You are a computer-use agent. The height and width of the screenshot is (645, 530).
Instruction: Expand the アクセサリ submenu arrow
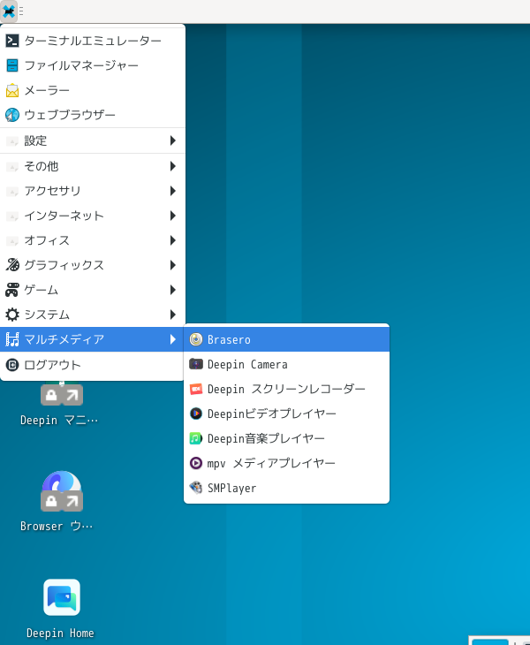pyautogui.click(x=173, y=191)
